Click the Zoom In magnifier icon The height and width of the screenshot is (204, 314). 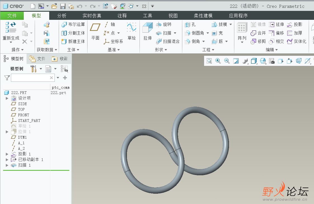point(218,61)
